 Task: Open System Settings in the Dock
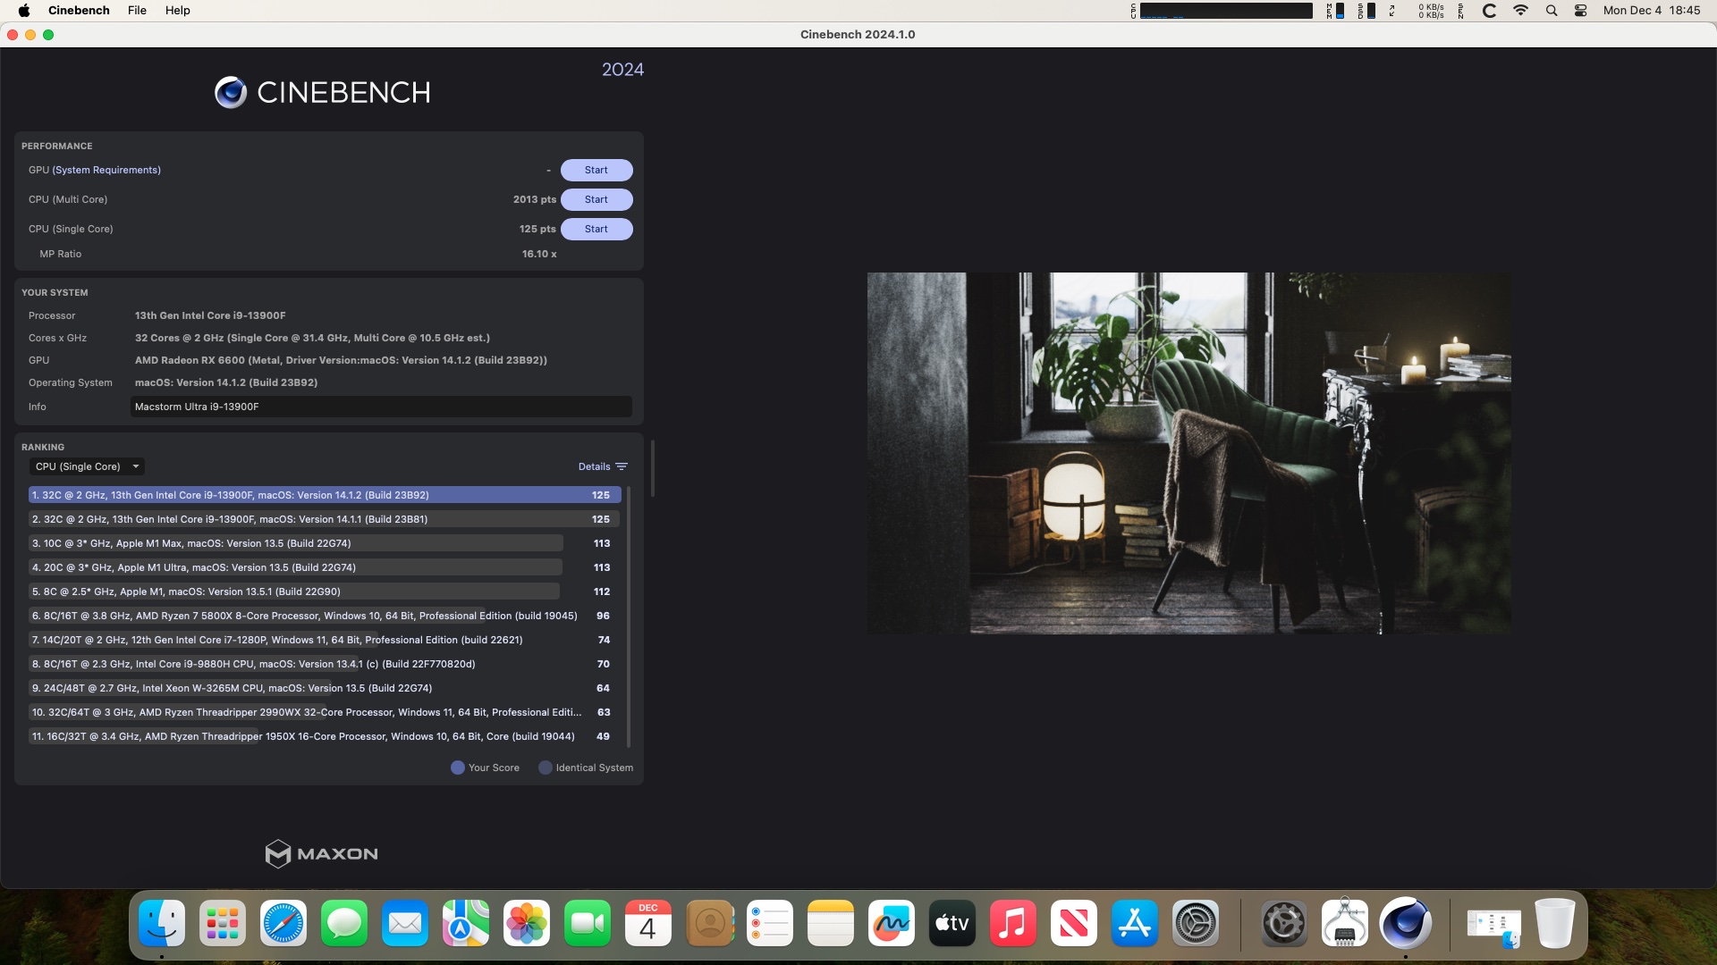tap(1196, 924)
